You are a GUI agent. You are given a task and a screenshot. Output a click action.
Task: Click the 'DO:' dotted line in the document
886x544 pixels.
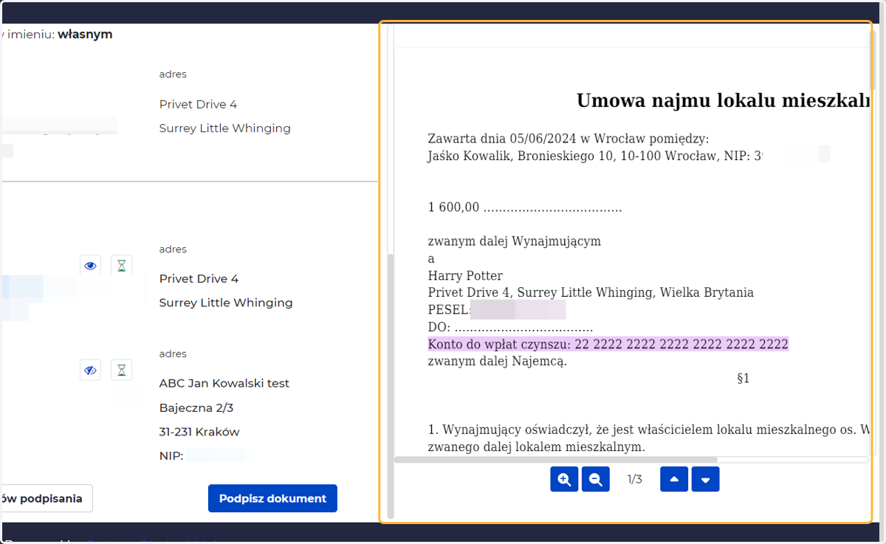tap(510, 327)
